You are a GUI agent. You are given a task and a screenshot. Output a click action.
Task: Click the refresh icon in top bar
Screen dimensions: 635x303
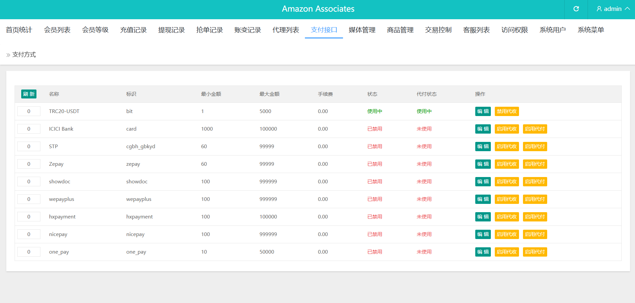point(576,9)
